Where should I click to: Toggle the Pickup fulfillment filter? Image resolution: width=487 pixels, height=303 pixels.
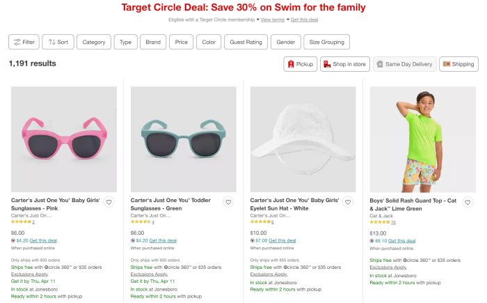(x=300, y=64)
